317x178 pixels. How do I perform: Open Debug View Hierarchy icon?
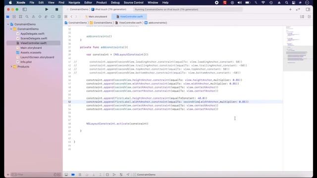[107, 175]
